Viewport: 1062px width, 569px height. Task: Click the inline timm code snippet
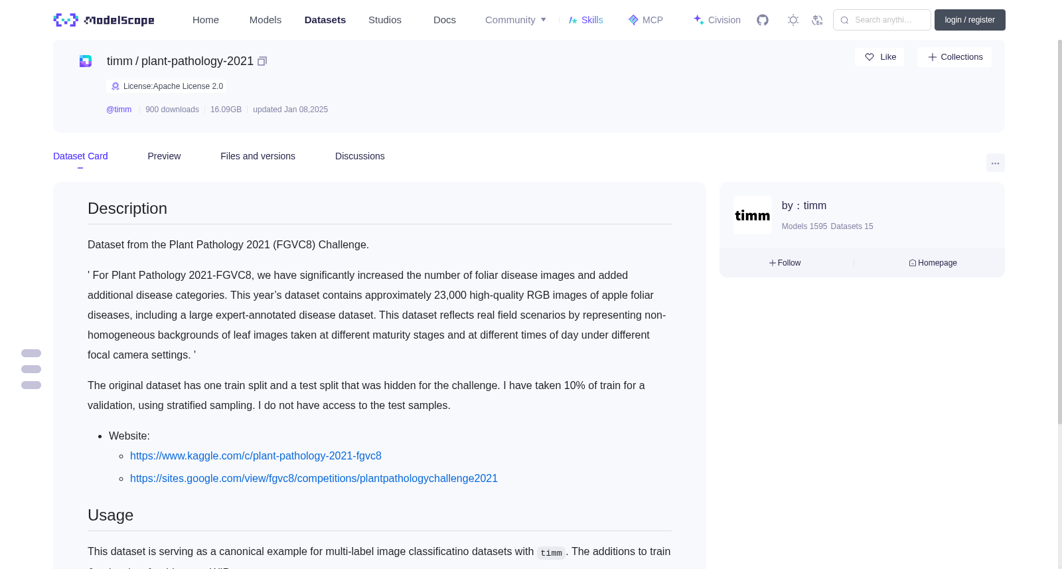tap(551, 552)
